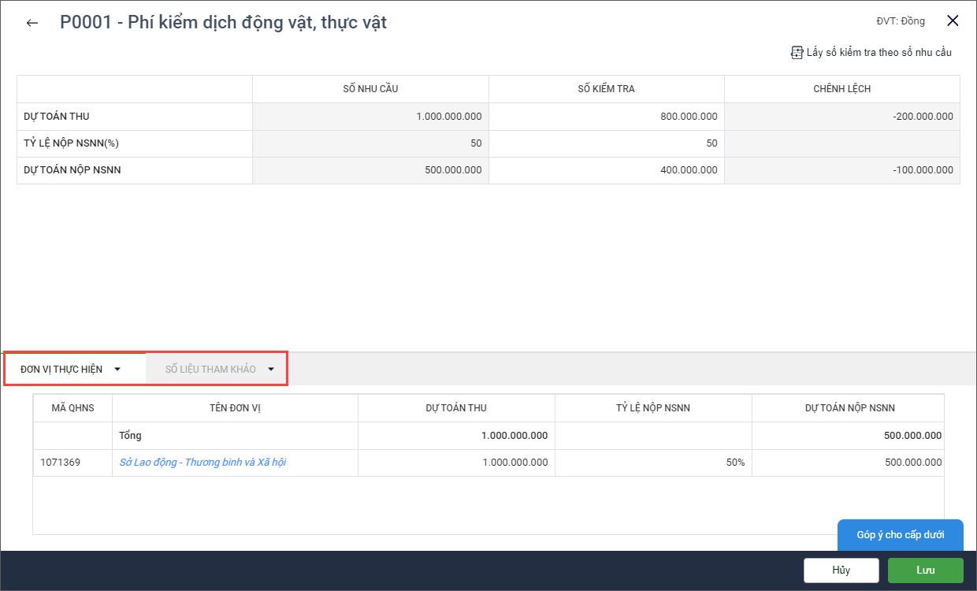The image size is (977, 591).
Task: Go back using the left arrow icon
Action: click(x=32, y=23)
